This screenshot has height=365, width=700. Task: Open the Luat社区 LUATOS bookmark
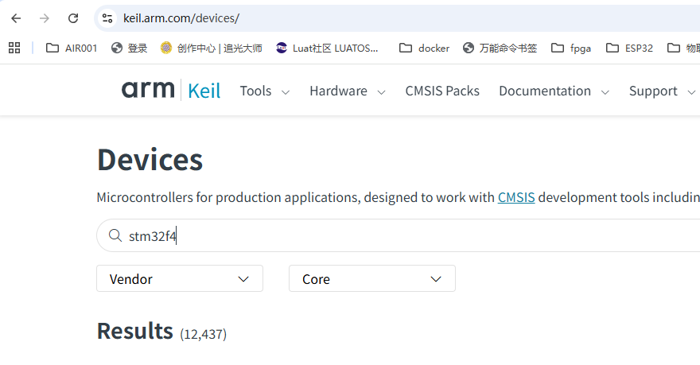click(x=327, y=48)
